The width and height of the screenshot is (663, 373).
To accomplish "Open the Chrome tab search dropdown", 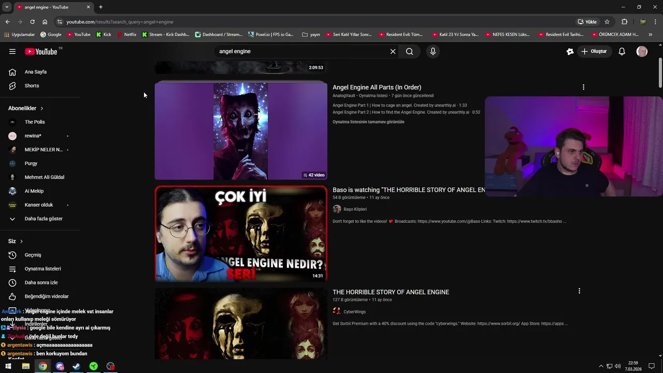I will click(6, 7).
